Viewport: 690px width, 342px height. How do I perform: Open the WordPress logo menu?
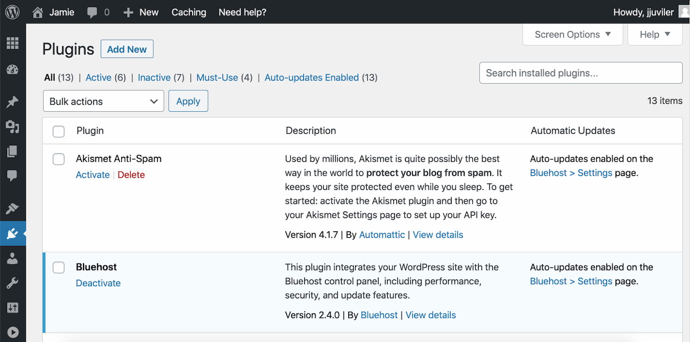point(12,12)
